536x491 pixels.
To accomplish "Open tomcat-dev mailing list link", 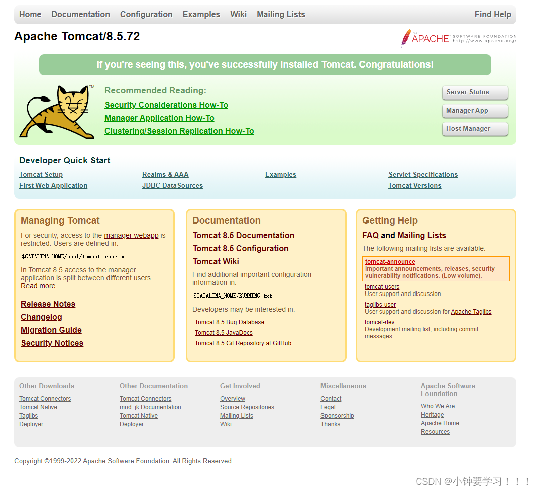I will (379, 322).
